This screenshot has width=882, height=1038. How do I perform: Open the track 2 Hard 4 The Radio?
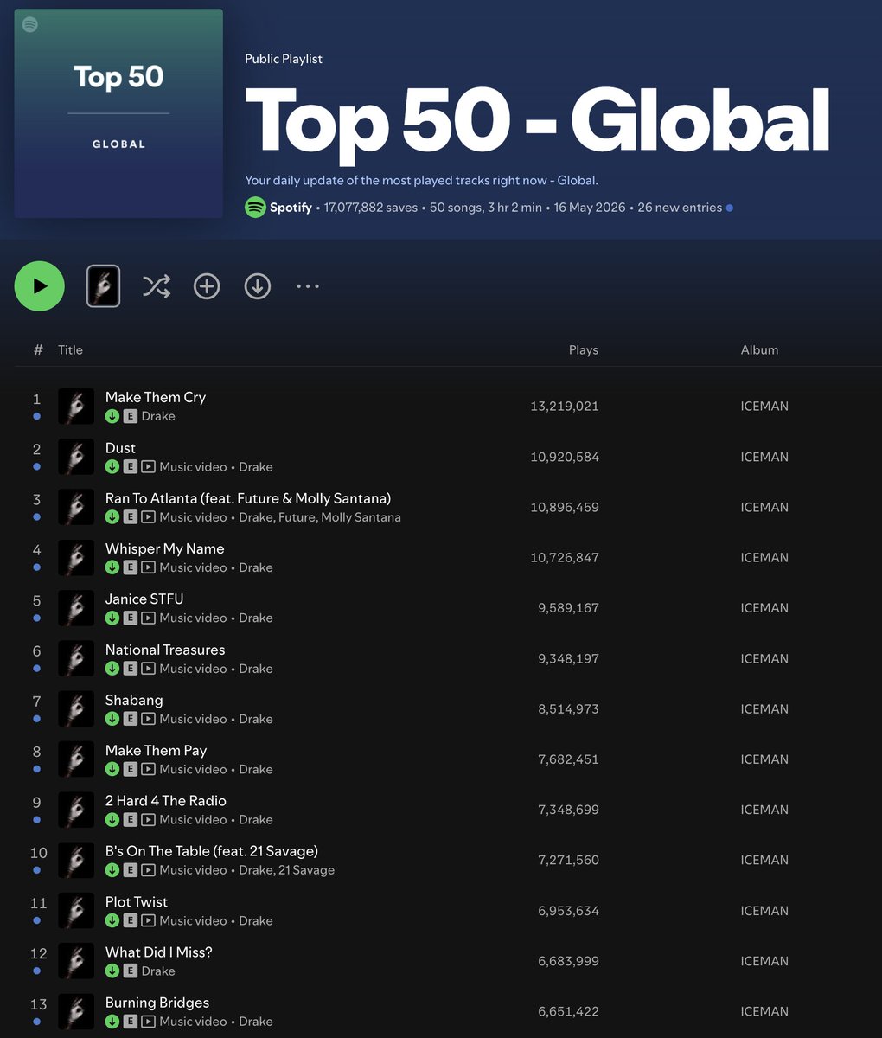[x=166, y=800]
